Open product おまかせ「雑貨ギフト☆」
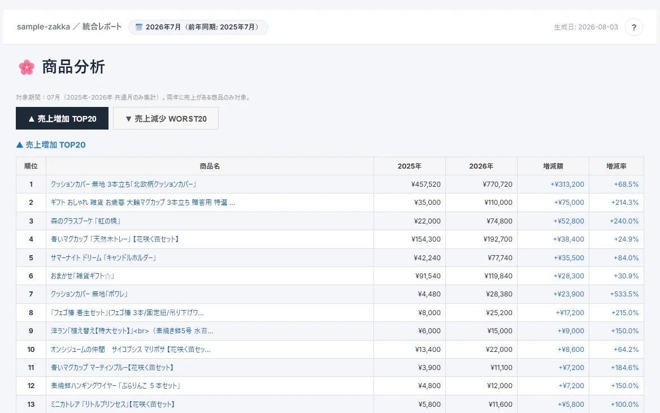Viewport: 660px width, 413px height. [83, 276]
